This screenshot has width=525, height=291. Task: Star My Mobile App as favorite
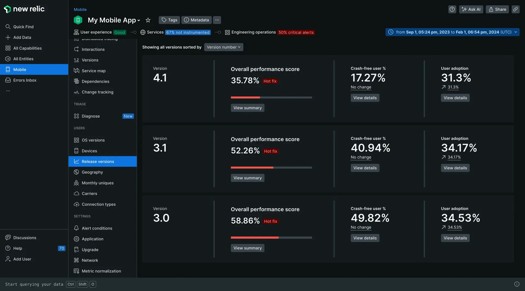coord(148,20)
